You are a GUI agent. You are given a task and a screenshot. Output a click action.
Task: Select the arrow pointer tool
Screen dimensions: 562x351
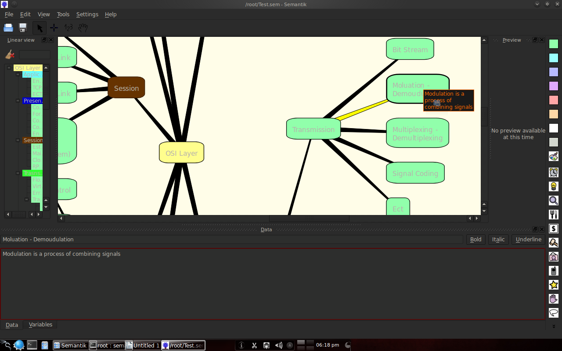(x=40, y=28)
